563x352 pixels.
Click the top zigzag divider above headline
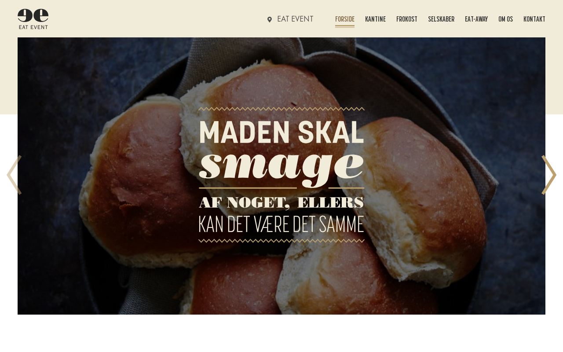(x=281, y=109)
